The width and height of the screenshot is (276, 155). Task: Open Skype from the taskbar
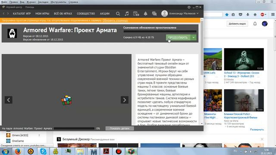43,151
